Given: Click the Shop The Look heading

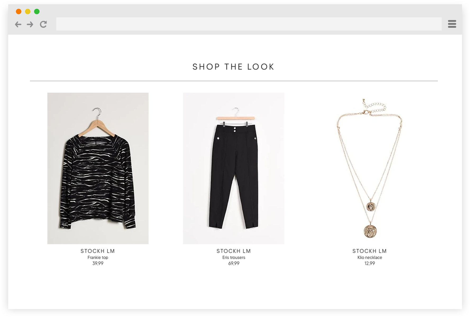Looking at the screenshot, I should pyautogui.click(x=234, y=67).
